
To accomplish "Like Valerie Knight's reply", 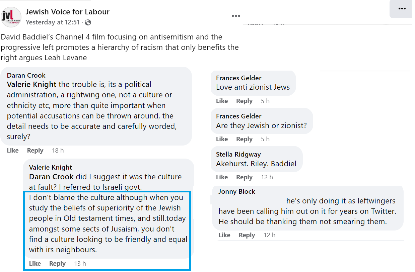I will pyautogui.click(x=35, y=264).
